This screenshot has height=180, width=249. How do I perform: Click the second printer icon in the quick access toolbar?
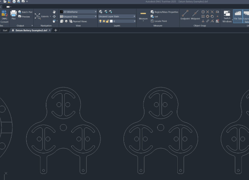(18, 2)
